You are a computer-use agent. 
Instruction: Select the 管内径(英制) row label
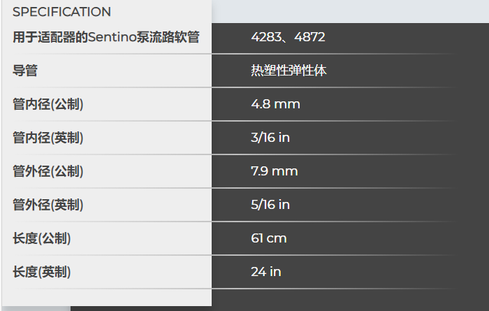48,138
